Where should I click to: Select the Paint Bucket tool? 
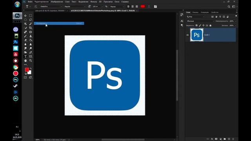pyautogui.click(x=31, y=40)
